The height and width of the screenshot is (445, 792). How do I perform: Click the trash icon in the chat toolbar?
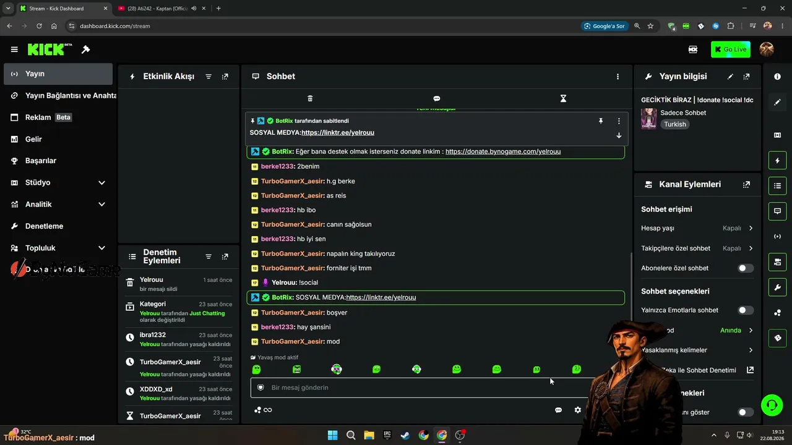point(310,98)
